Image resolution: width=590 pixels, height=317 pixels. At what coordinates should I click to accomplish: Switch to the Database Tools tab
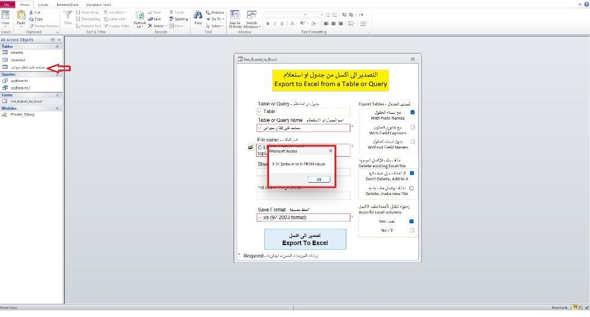pos(99,5)
